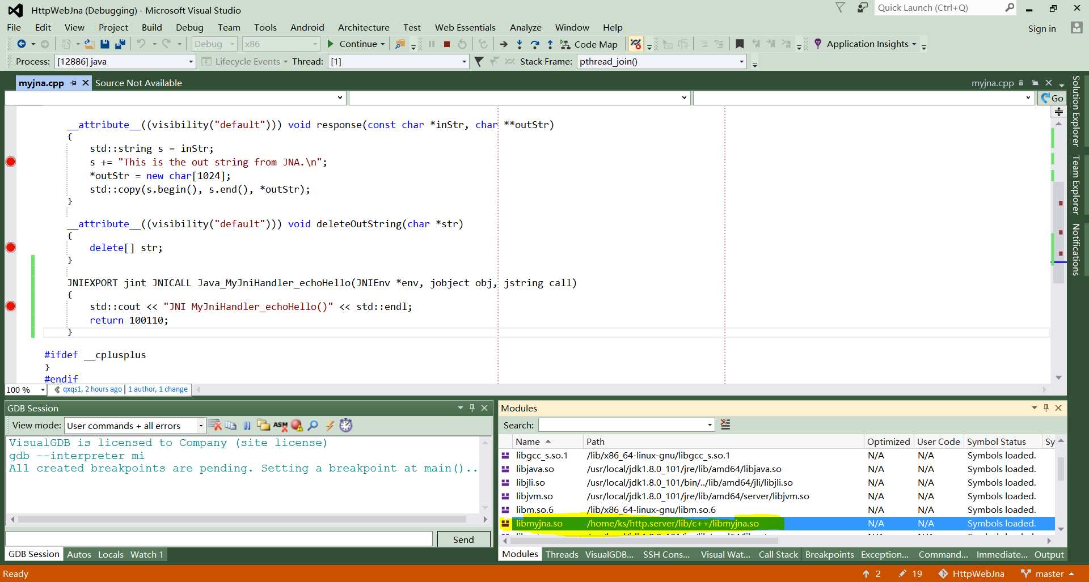This screenshot has width=1089, height=582.
Task: Pause GDB output with the blue bars icon
Action: coord(247,425)
